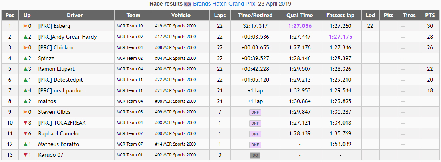Click the 30 points cell for Esberg
The height and width of the screenshot is (162, 441).
tap(430, 26)
